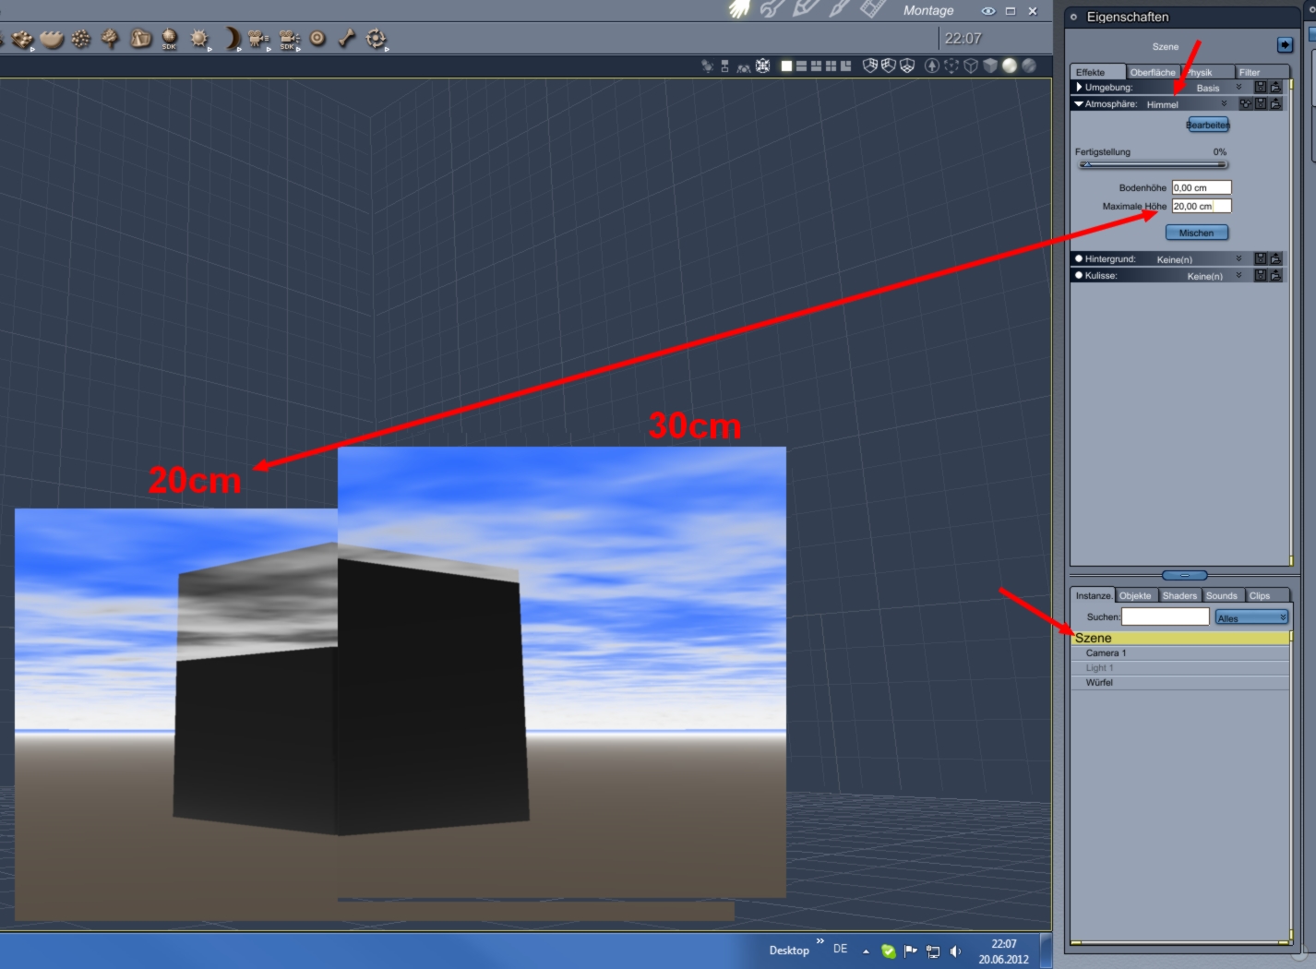Image resolution: width=1316 pixels, height=969 pixels.
Task: Select the sun light tool icon
Action: (198, 38)
